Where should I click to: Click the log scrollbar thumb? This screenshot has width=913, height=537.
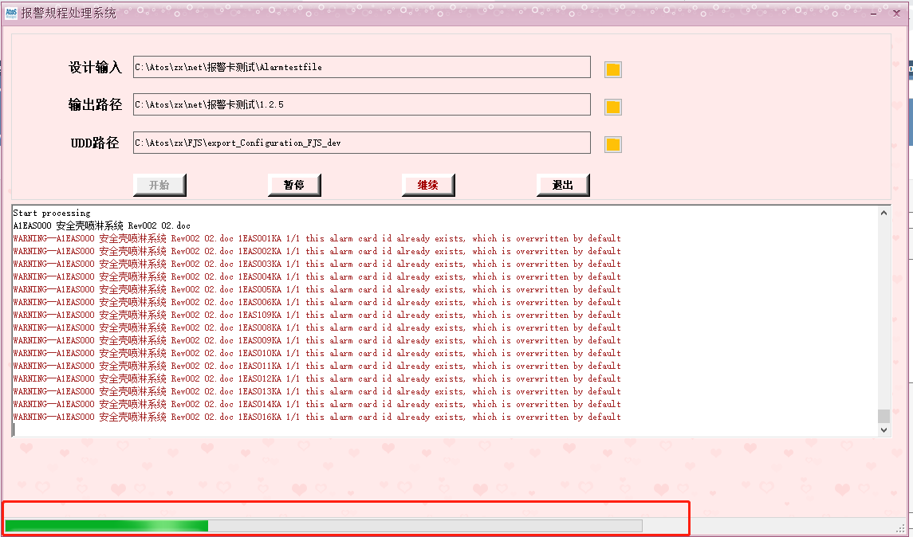(883, 416)
